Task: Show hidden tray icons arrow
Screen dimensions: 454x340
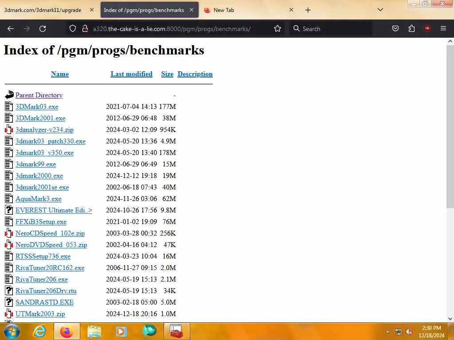Action: (387, 332)
